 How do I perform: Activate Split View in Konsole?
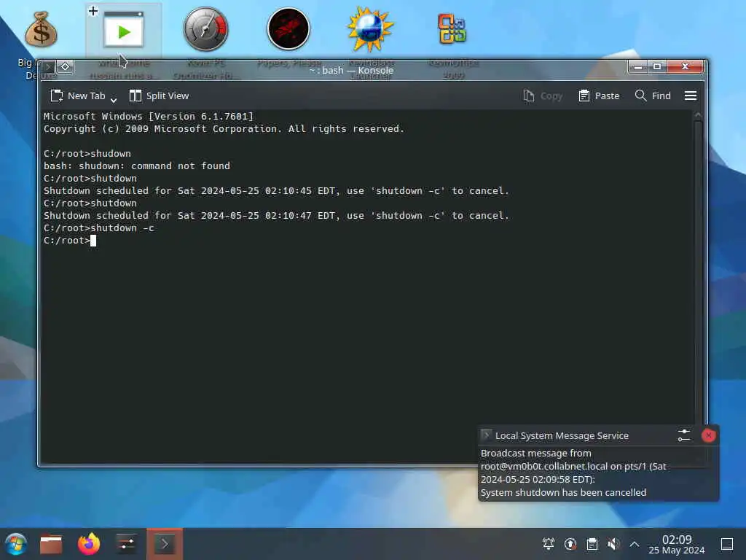(x=160, y=96)
